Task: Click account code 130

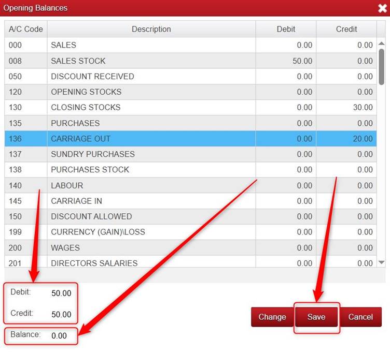Action: point(15,108)
